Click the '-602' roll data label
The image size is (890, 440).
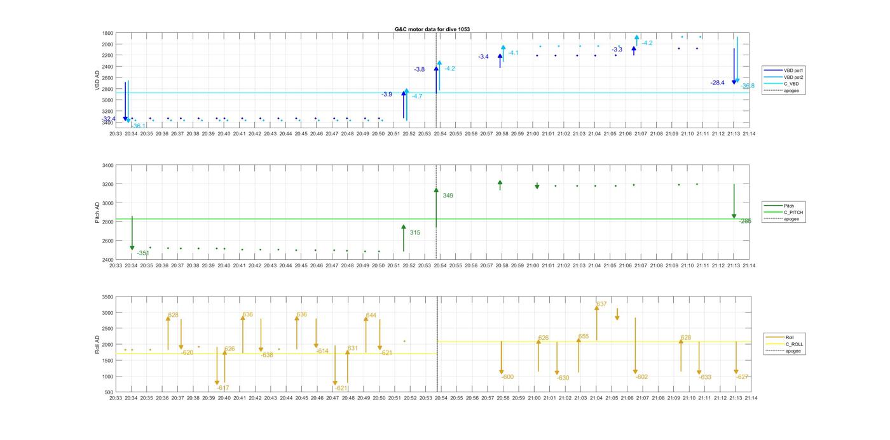click(641, 377)
